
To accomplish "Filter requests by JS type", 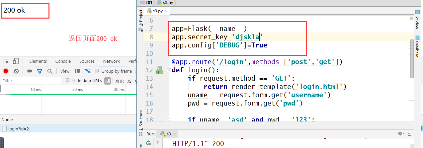I will pos(129,81).
